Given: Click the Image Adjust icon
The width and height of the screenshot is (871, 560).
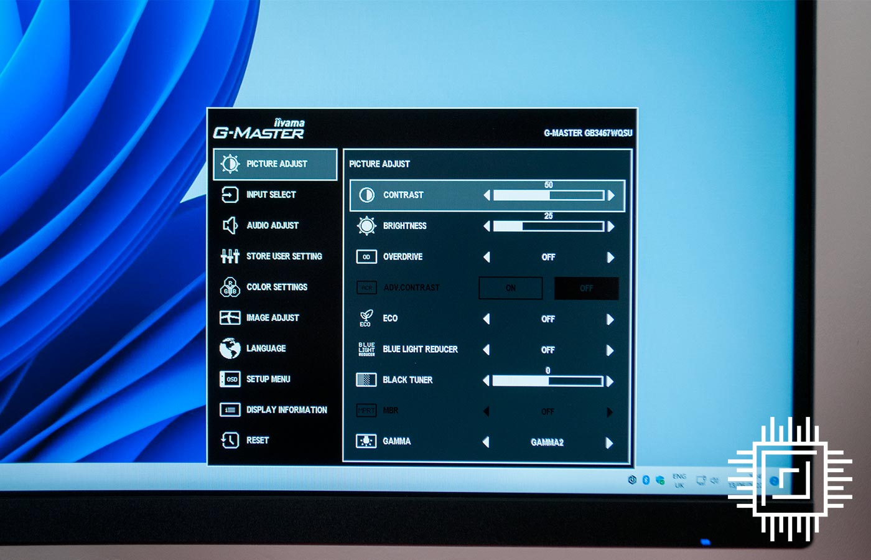Looking at the screenshot, I should [x=230, y=317].
